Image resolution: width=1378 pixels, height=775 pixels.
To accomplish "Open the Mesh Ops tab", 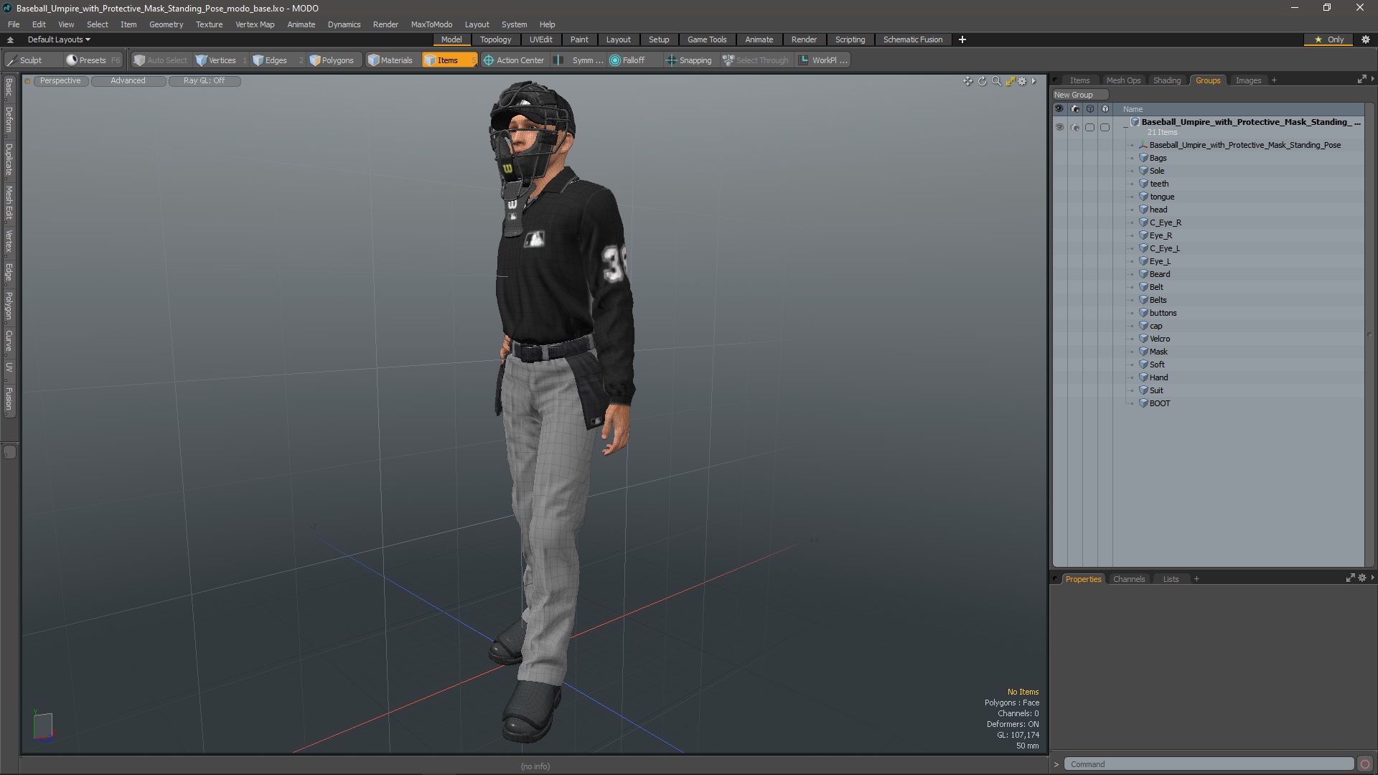I will pos(1122,80).
